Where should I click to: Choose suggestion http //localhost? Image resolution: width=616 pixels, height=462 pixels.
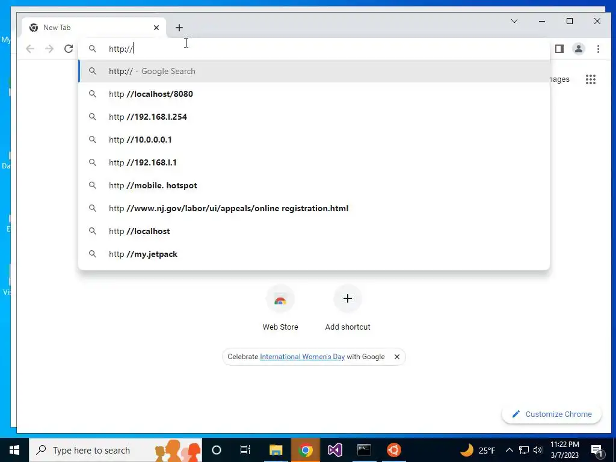314,231
